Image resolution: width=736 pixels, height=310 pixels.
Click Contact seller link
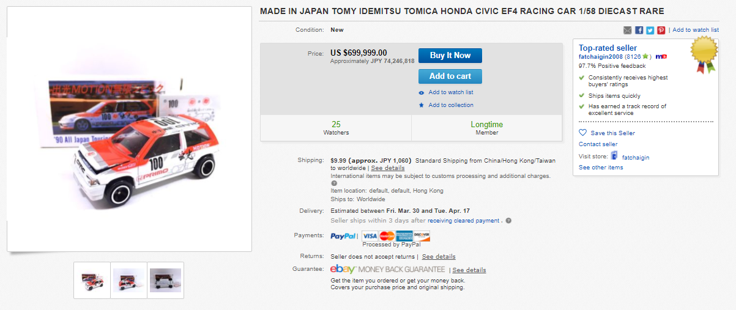(598, 144)
